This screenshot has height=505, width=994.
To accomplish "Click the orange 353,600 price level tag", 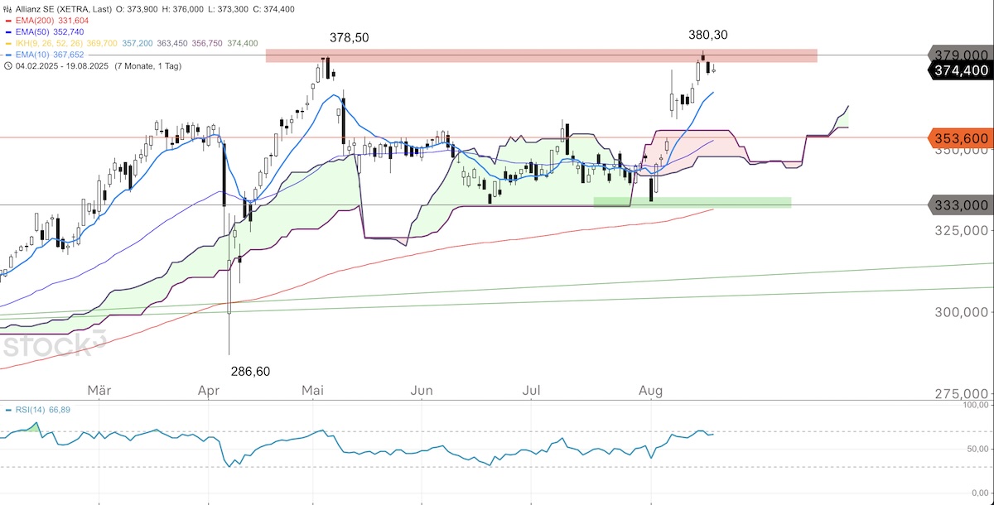I will (x=959, y=138).
